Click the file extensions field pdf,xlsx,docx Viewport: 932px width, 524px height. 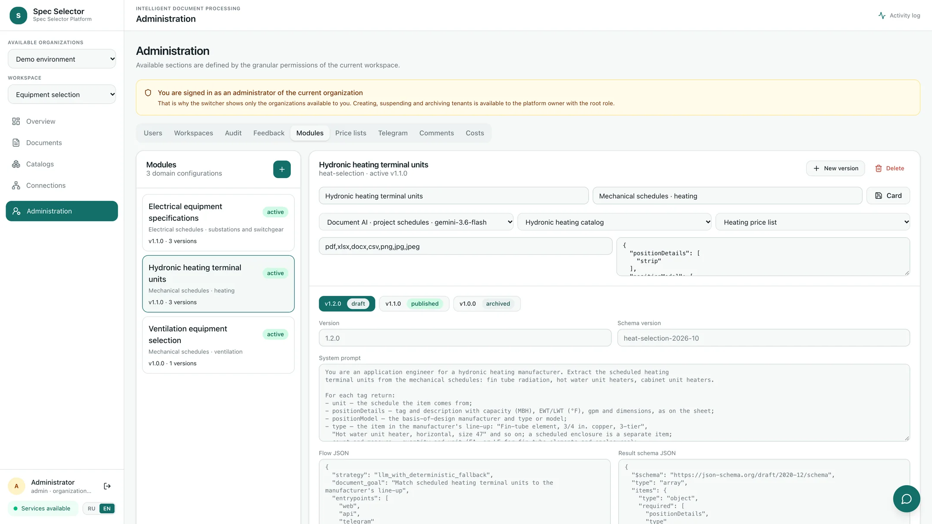point(466,246)
